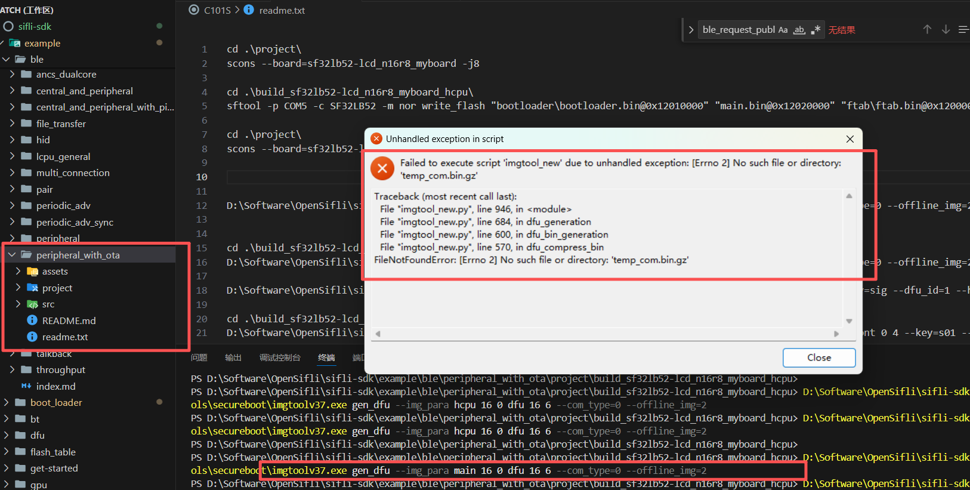Close the Unhandled exception dialog with X
Screen dimensions: 970x490
click(850, 139)
